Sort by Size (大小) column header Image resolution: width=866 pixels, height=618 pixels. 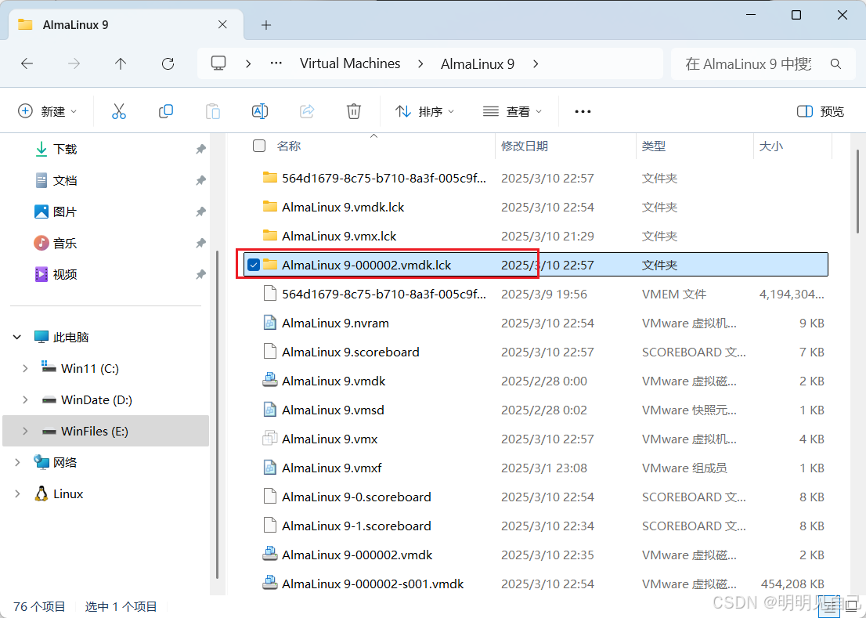pyautogui.click(x=771, y=146)
